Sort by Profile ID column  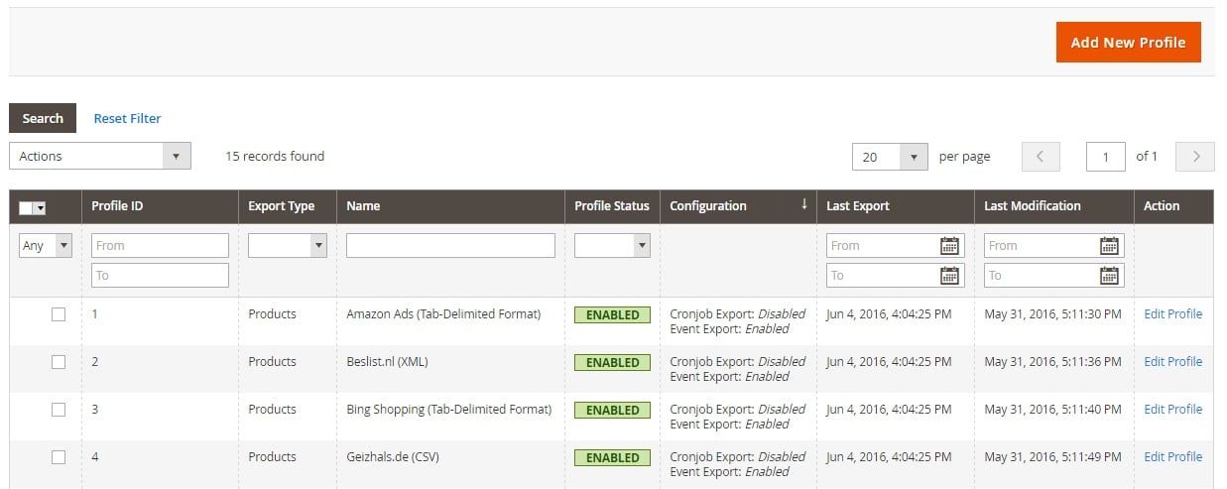pyautogui.click(x=117, y=206)
